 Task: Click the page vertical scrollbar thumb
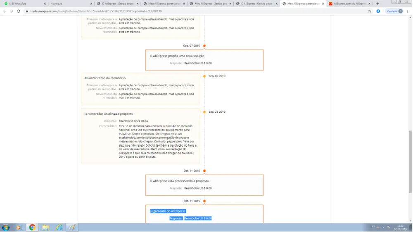[411, 162]
